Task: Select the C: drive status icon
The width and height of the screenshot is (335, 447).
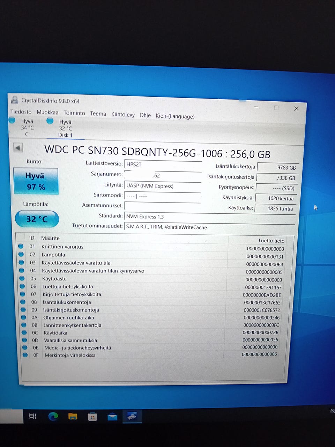Action: coord(12,120)
